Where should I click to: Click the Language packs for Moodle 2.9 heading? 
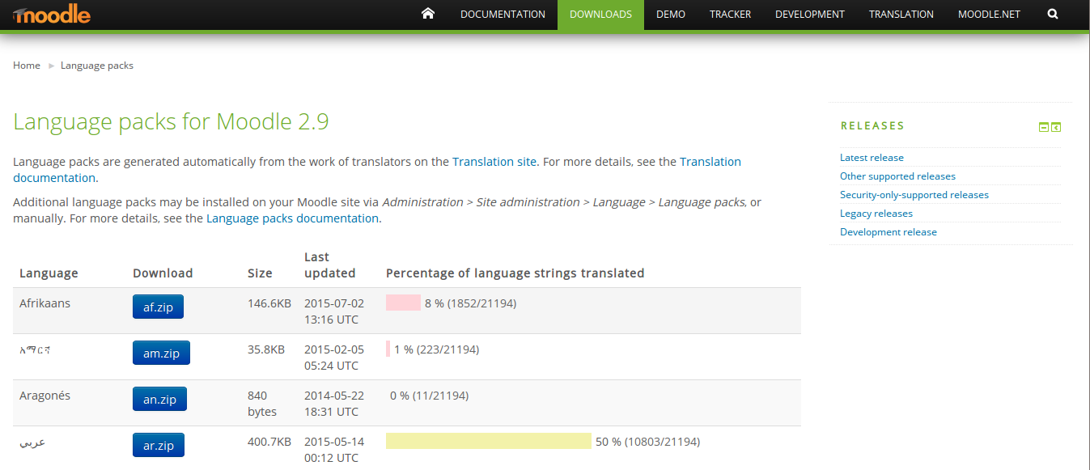171,122
